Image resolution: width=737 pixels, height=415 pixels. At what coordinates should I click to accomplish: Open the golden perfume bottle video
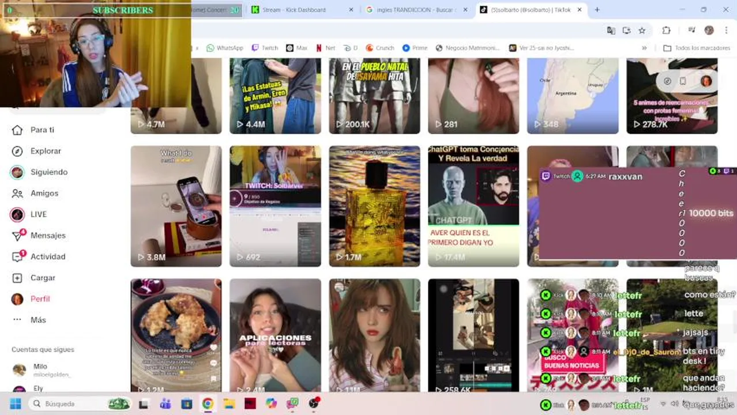[374, 206]
